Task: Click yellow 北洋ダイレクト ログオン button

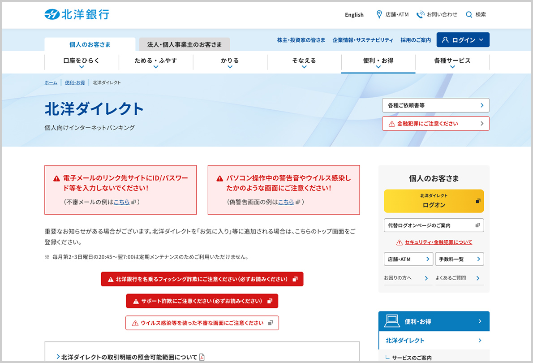Action: (434, 201)
